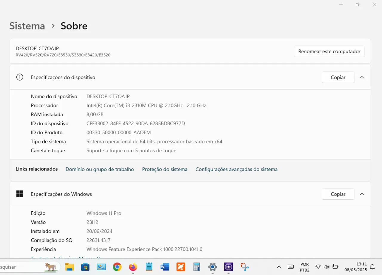Click the version value 23H2
Viewport: 382px width, 275px height.
[93, 222]
